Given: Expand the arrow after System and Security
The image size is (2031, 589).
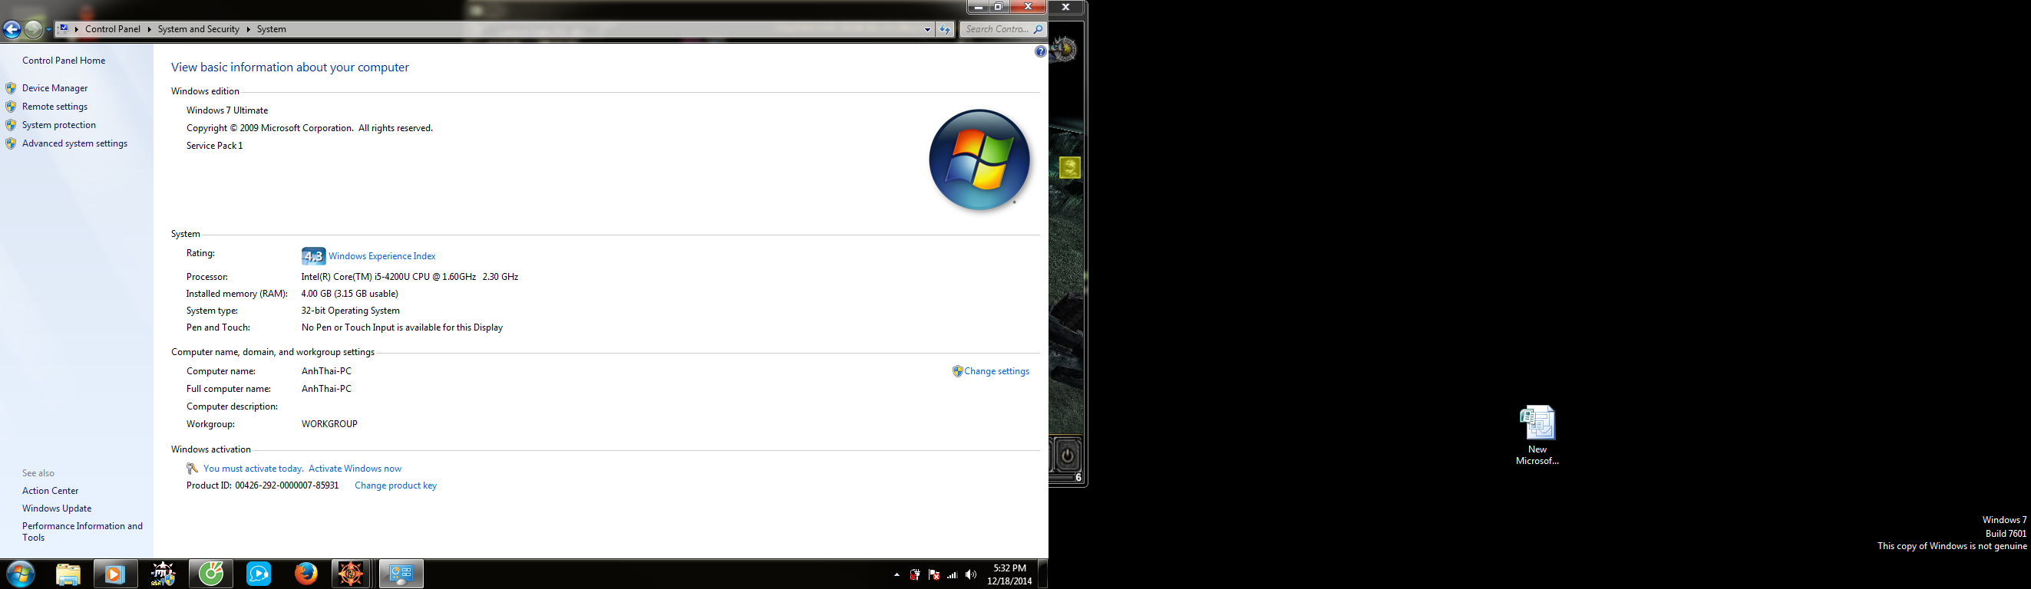Looking at the screenshot, I should click(248, 29).
